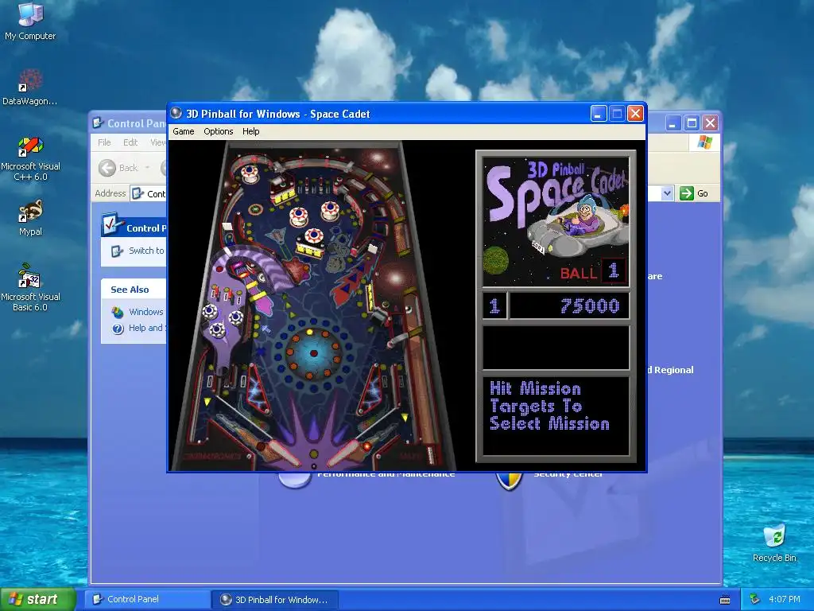Image resolution: width=814 pixels, height=611 pixels.
Task: Click the Switch to Classic View icon
Action: [x=117, y=251]
